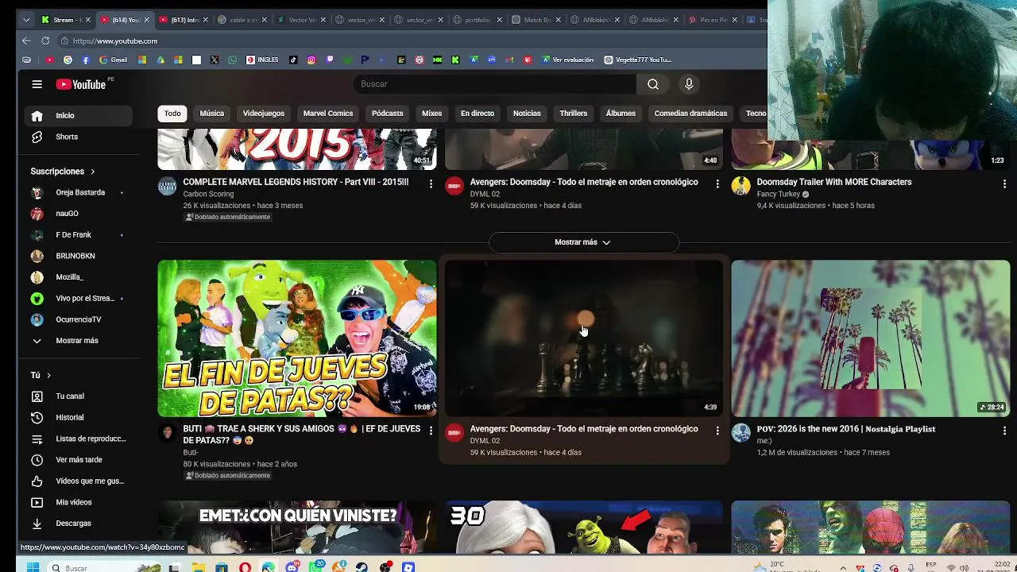Play the El Fin de Jueves de Patas thumbnail
The image size is (1017, 572).
pos(297,338)
